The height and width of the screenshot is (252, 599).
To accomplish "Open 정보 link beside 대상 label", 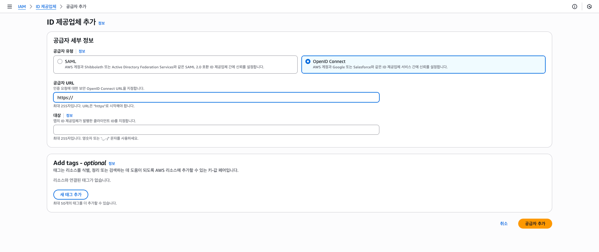I will tap(69, 115).
